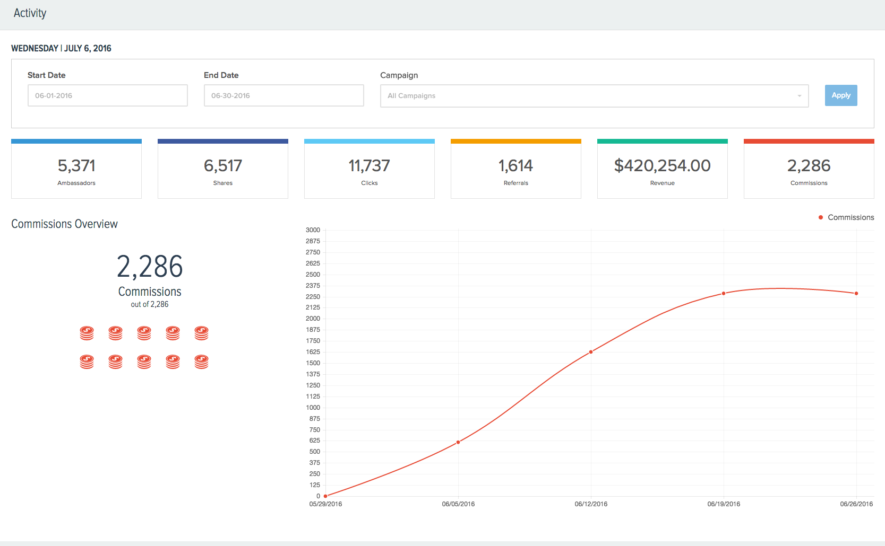Click the middle coin icon in top row
The image size is (885, 546).
coord(144,333)
